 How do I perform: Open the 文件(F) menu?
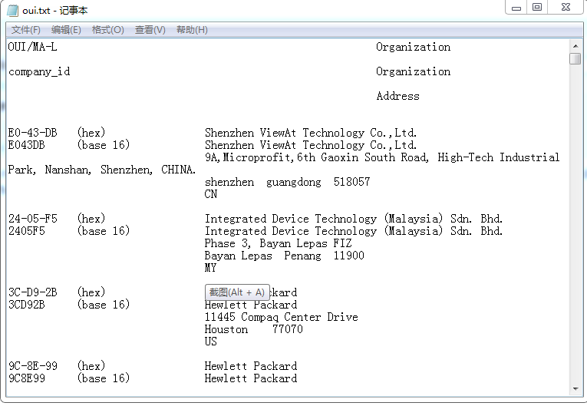coord(26,30)
